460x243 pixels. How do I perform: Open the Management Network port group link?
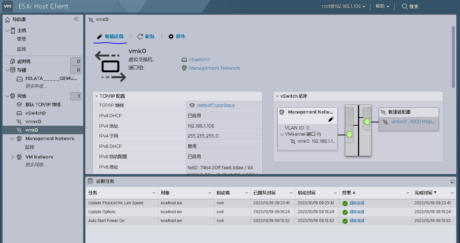(215, 68)
